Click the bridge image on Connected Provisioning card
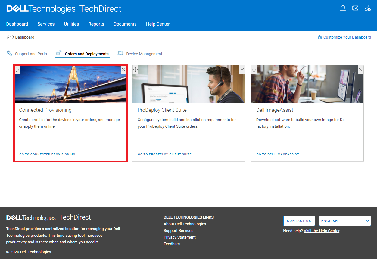The image size is (377, 259). [x=70, y=85]
